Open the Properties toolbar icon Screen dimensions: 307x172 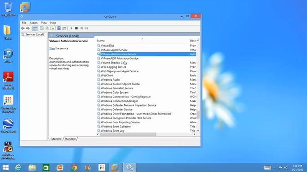(42, 28)
